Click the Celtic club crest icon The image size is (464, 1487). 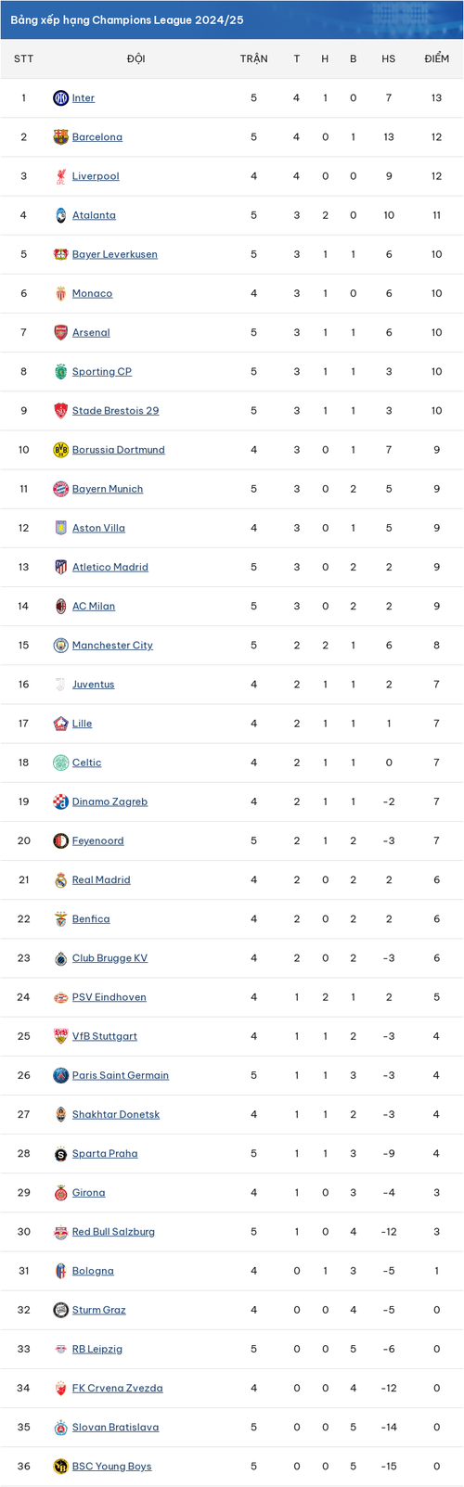[60, 763]
